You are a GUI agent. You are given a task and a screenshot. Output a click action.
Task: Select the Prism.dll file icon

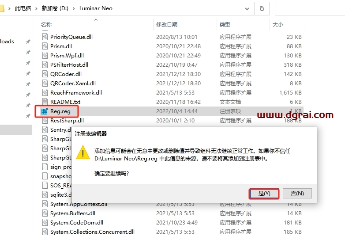(45, 46)
